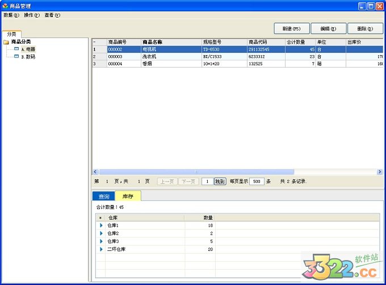This screenshot has height=285, width=386.
Task: Open the 查看 menu
Action: tap(52, 15)
